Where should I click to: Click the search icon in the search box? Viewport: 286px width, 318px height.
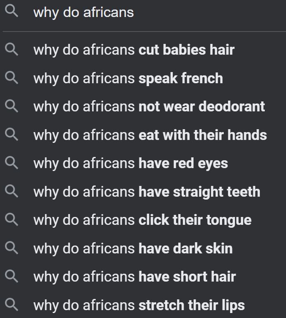[x=12, y=11]
